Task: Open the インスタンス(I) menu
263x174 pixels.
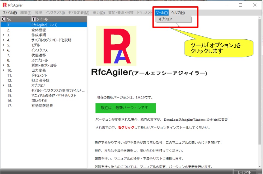Action: click(55, 13)
